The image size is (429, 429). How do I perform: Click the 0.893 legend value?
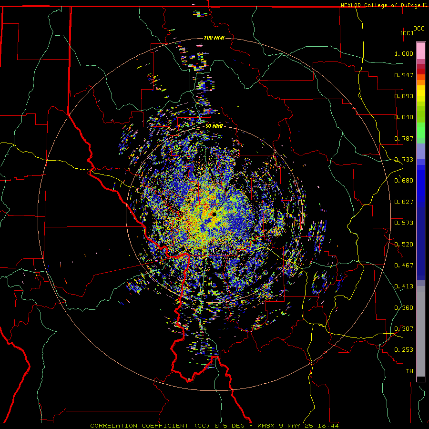pos(404,96)
